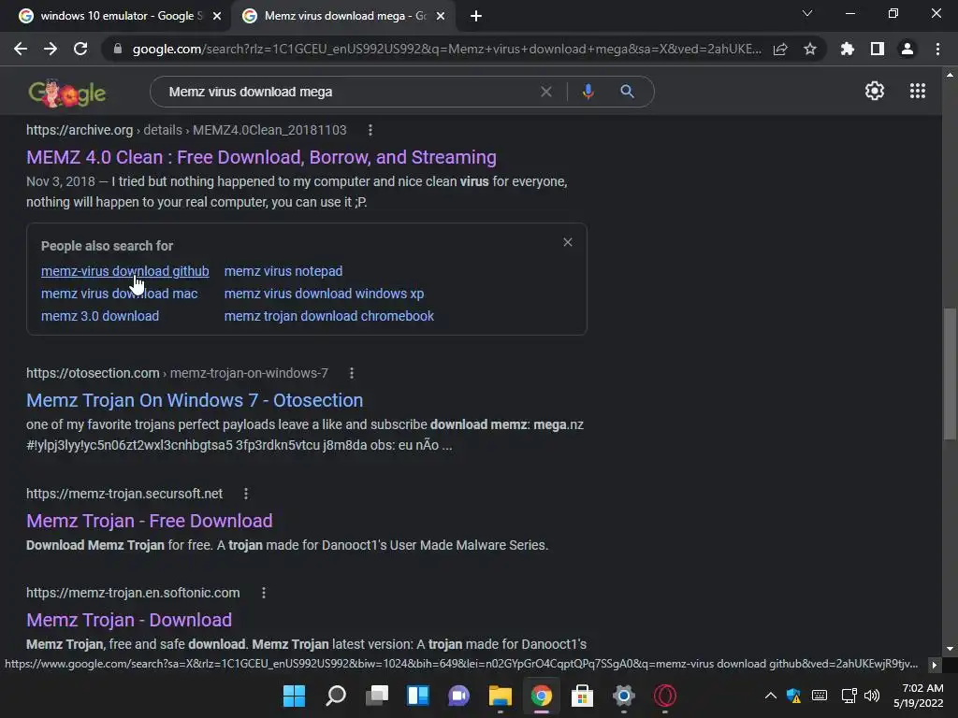Go back to the previous page
This screenshot has height=718, width=958.
(x=21, y=49)
